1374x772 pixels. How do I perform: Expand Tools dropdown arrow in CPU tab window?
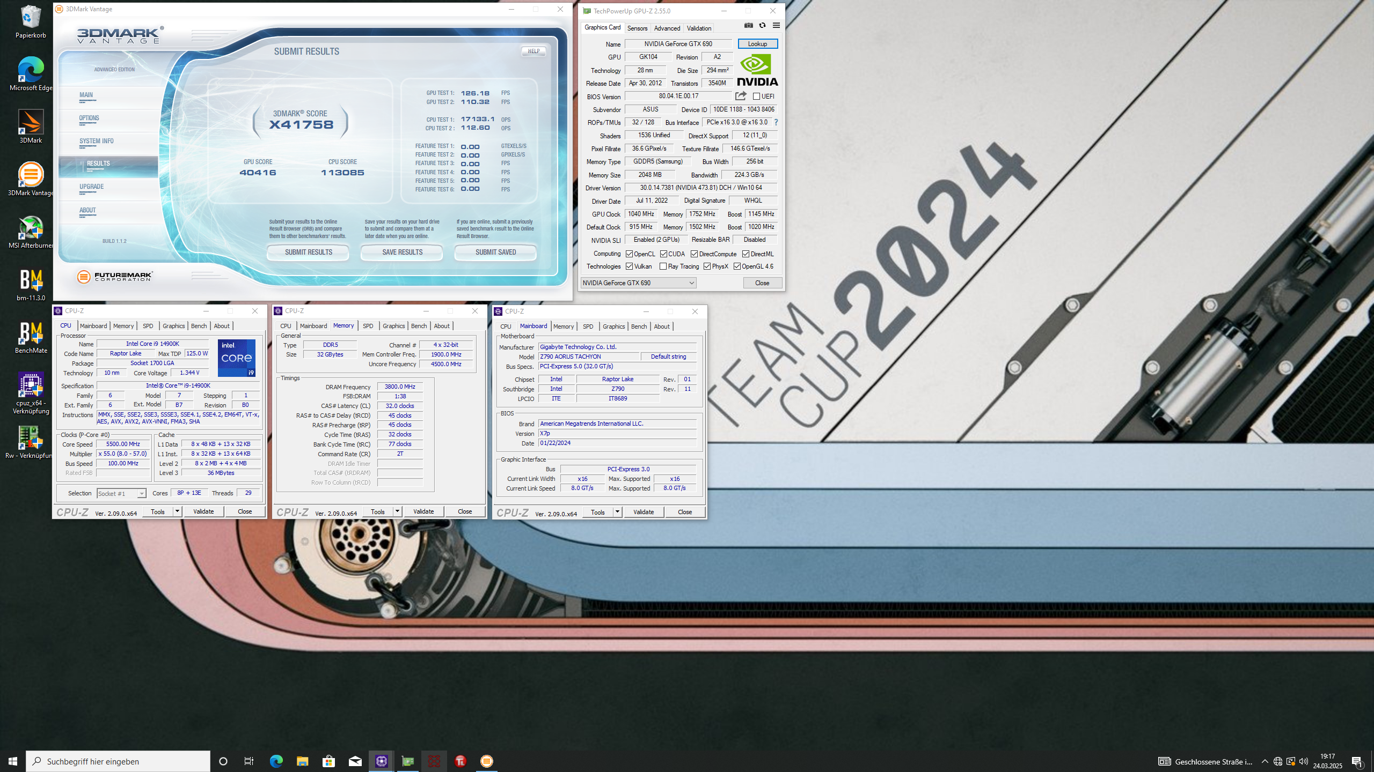[177, 511]
